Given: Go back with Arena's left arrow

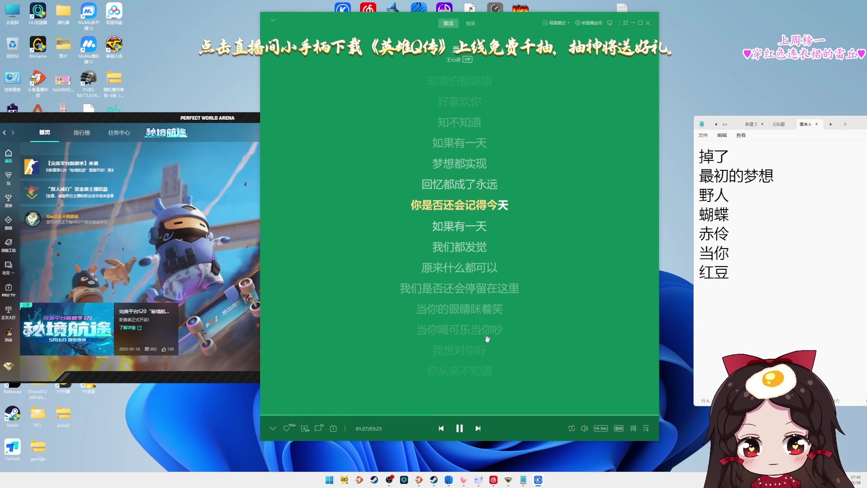Looking at the screenshot, I should [x=5, y=132].
